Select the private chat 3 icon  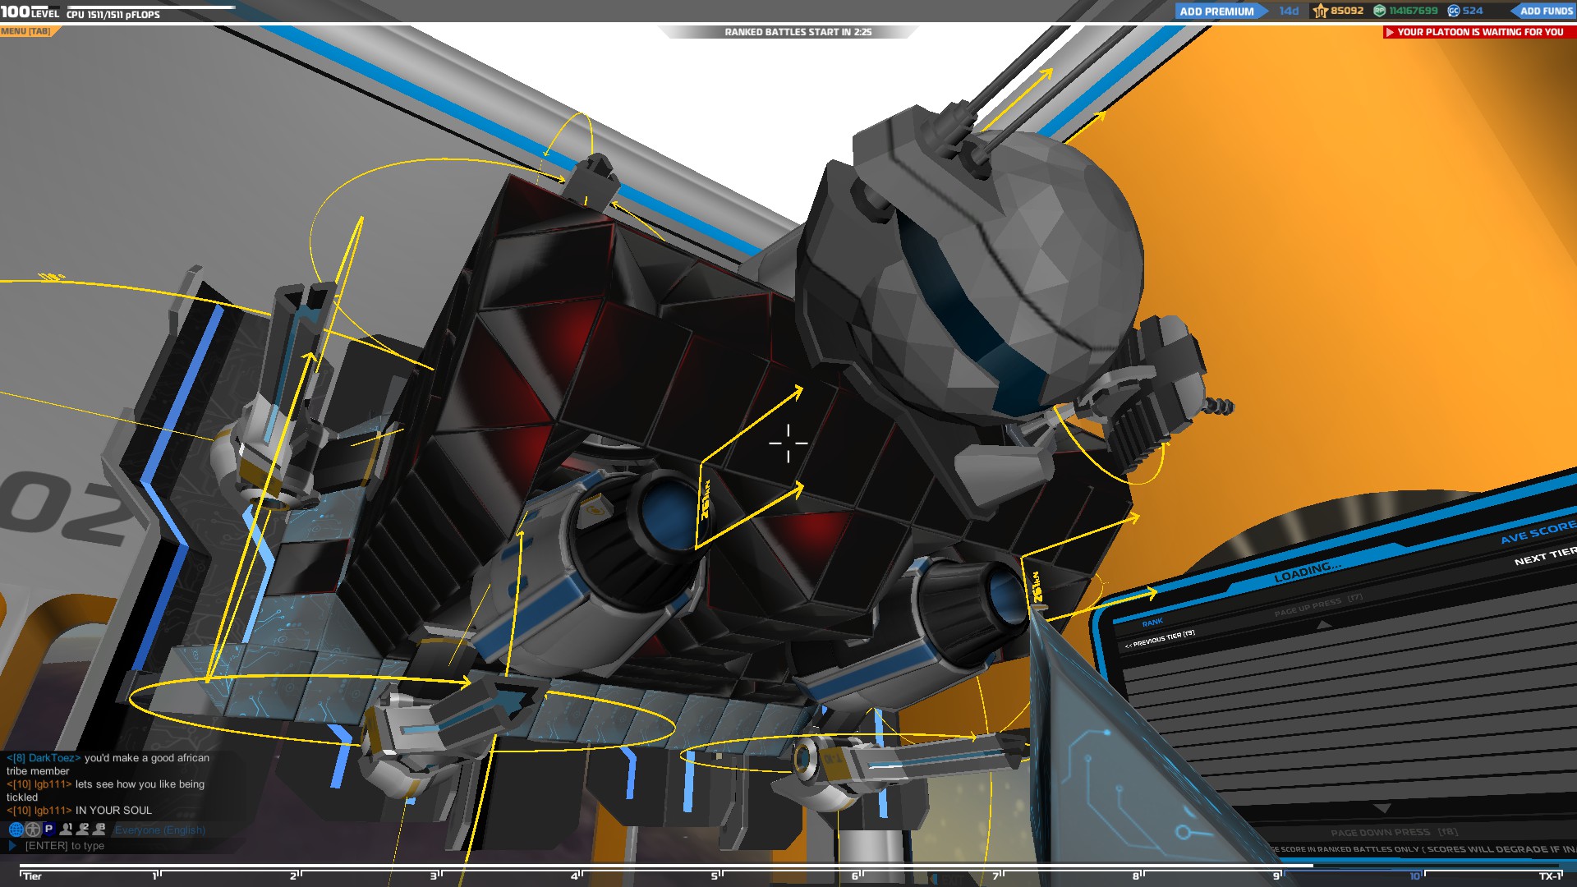click(x=99, y=830)
